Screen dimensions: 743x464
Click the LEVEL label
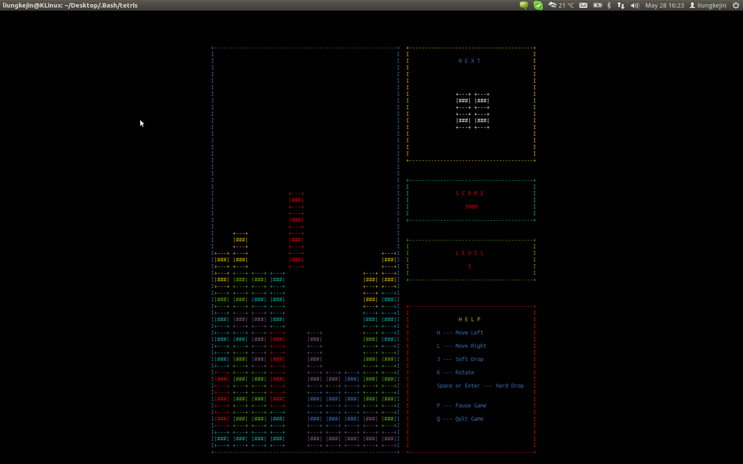(470, 253)
